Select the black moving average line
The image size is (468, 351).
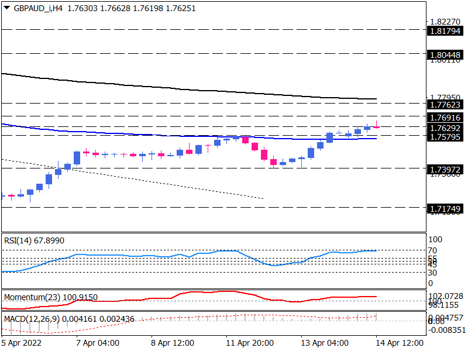(175, 89)
